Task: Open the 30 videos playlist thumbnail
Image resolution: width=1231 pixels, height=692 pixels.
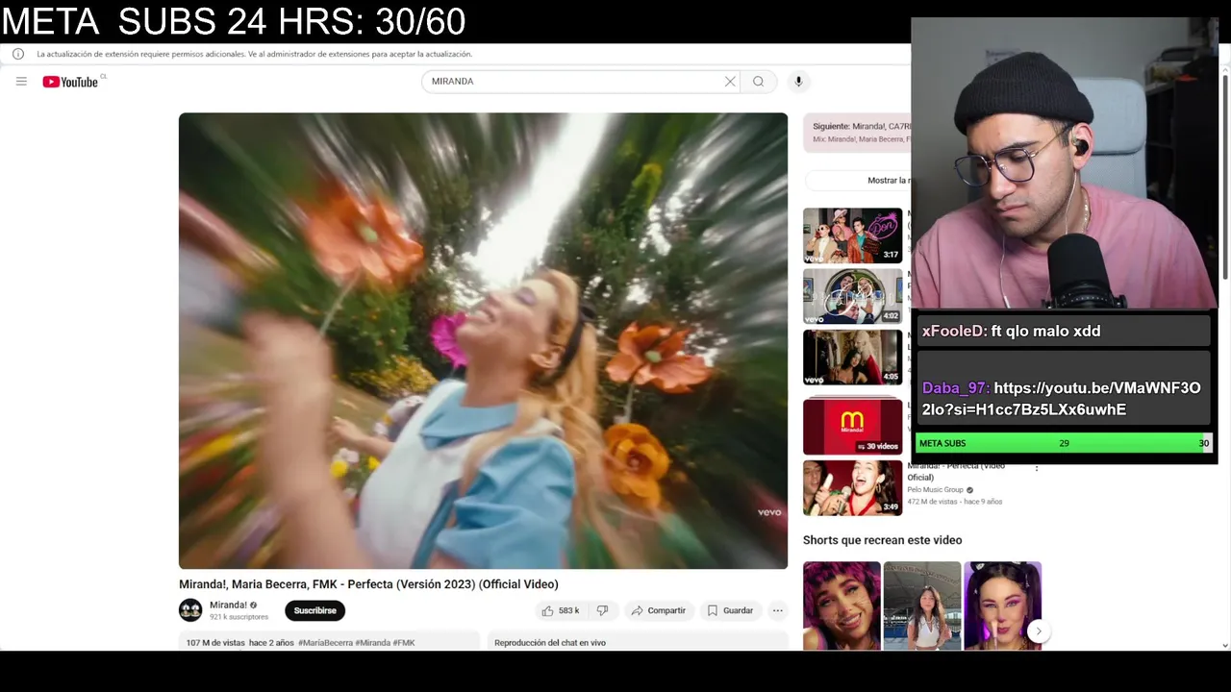Action: (x=853, y=426)
